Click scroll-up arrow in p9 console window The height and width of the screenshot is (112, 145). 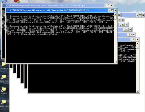(x=115, y=14)
